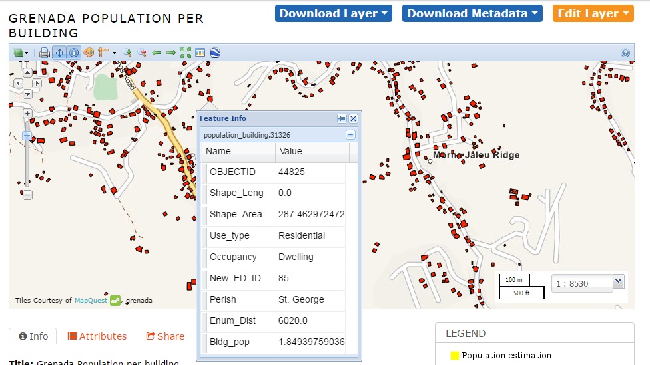This screenshot has width=650, height=365.
Task: Click the MapQuest link
Action: 91,301
